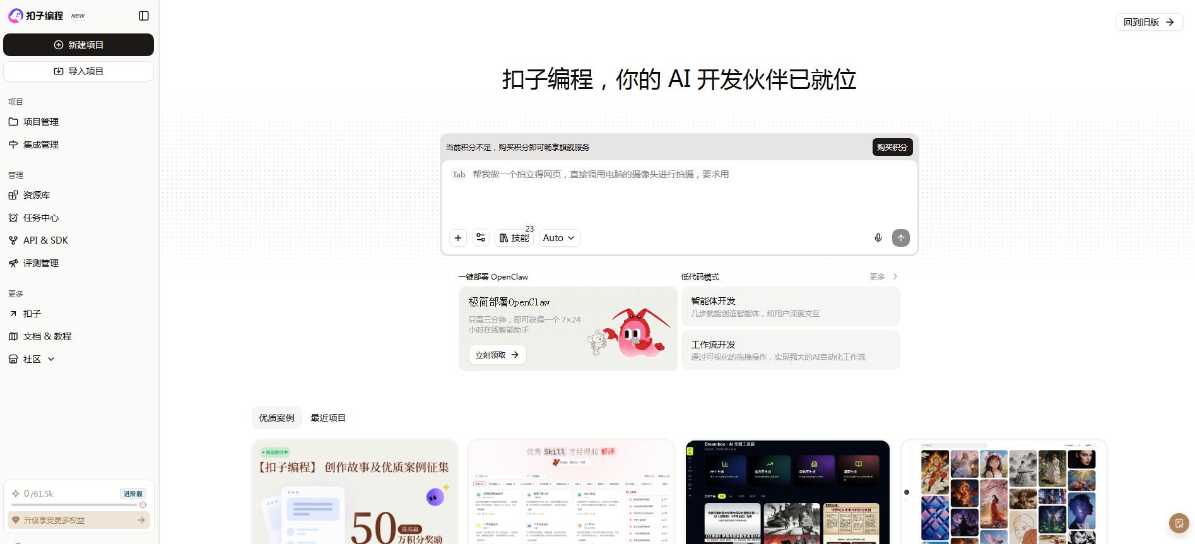This screenshot has width=1195, height=544.
Task: Switch to the 优质案例 tab
Action: 276,418
